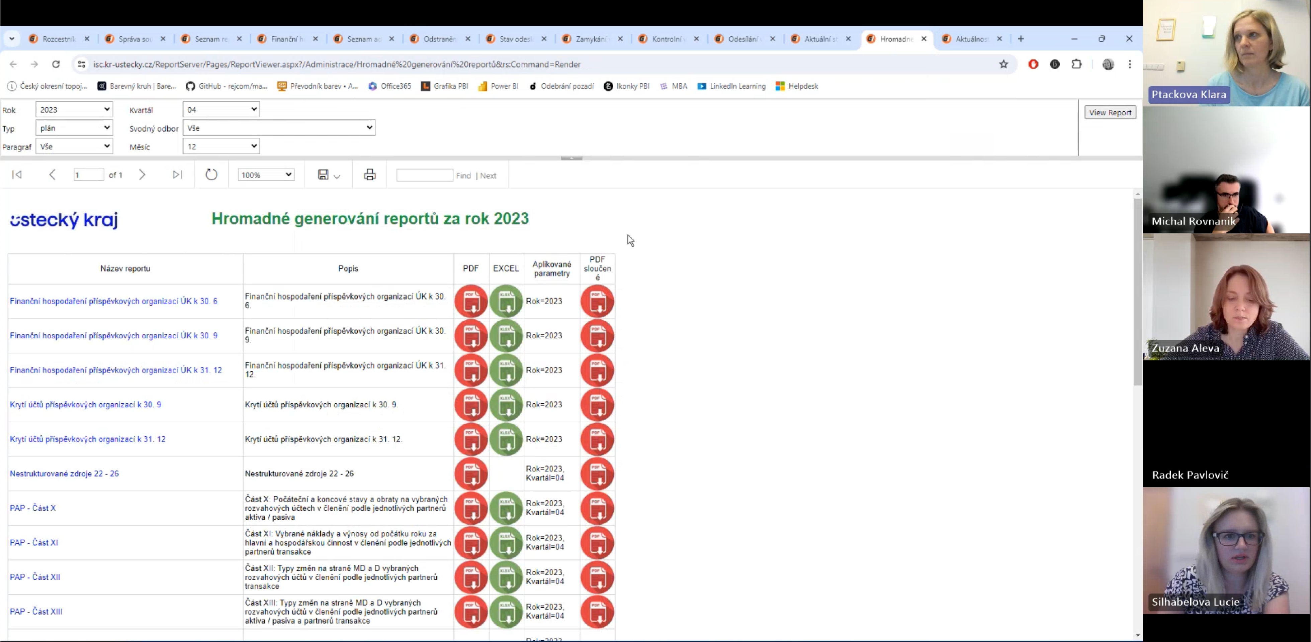Click the Find link in report toolbar
Screen dimensions: 1311x642
pyautogui.click(x=463, y=176)
